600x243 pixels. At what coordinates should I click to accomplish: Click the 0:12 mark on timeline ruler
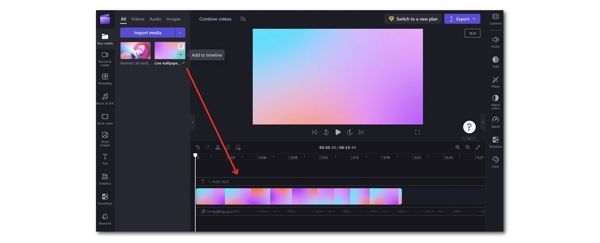(324, 157)
